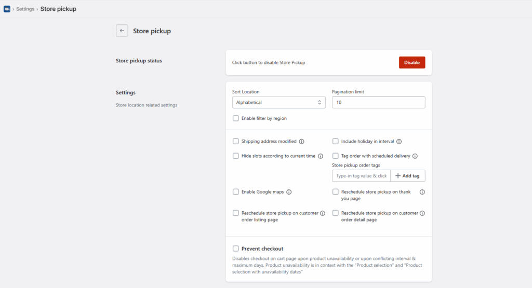Show info for Shipping address modified

[302, 142]
